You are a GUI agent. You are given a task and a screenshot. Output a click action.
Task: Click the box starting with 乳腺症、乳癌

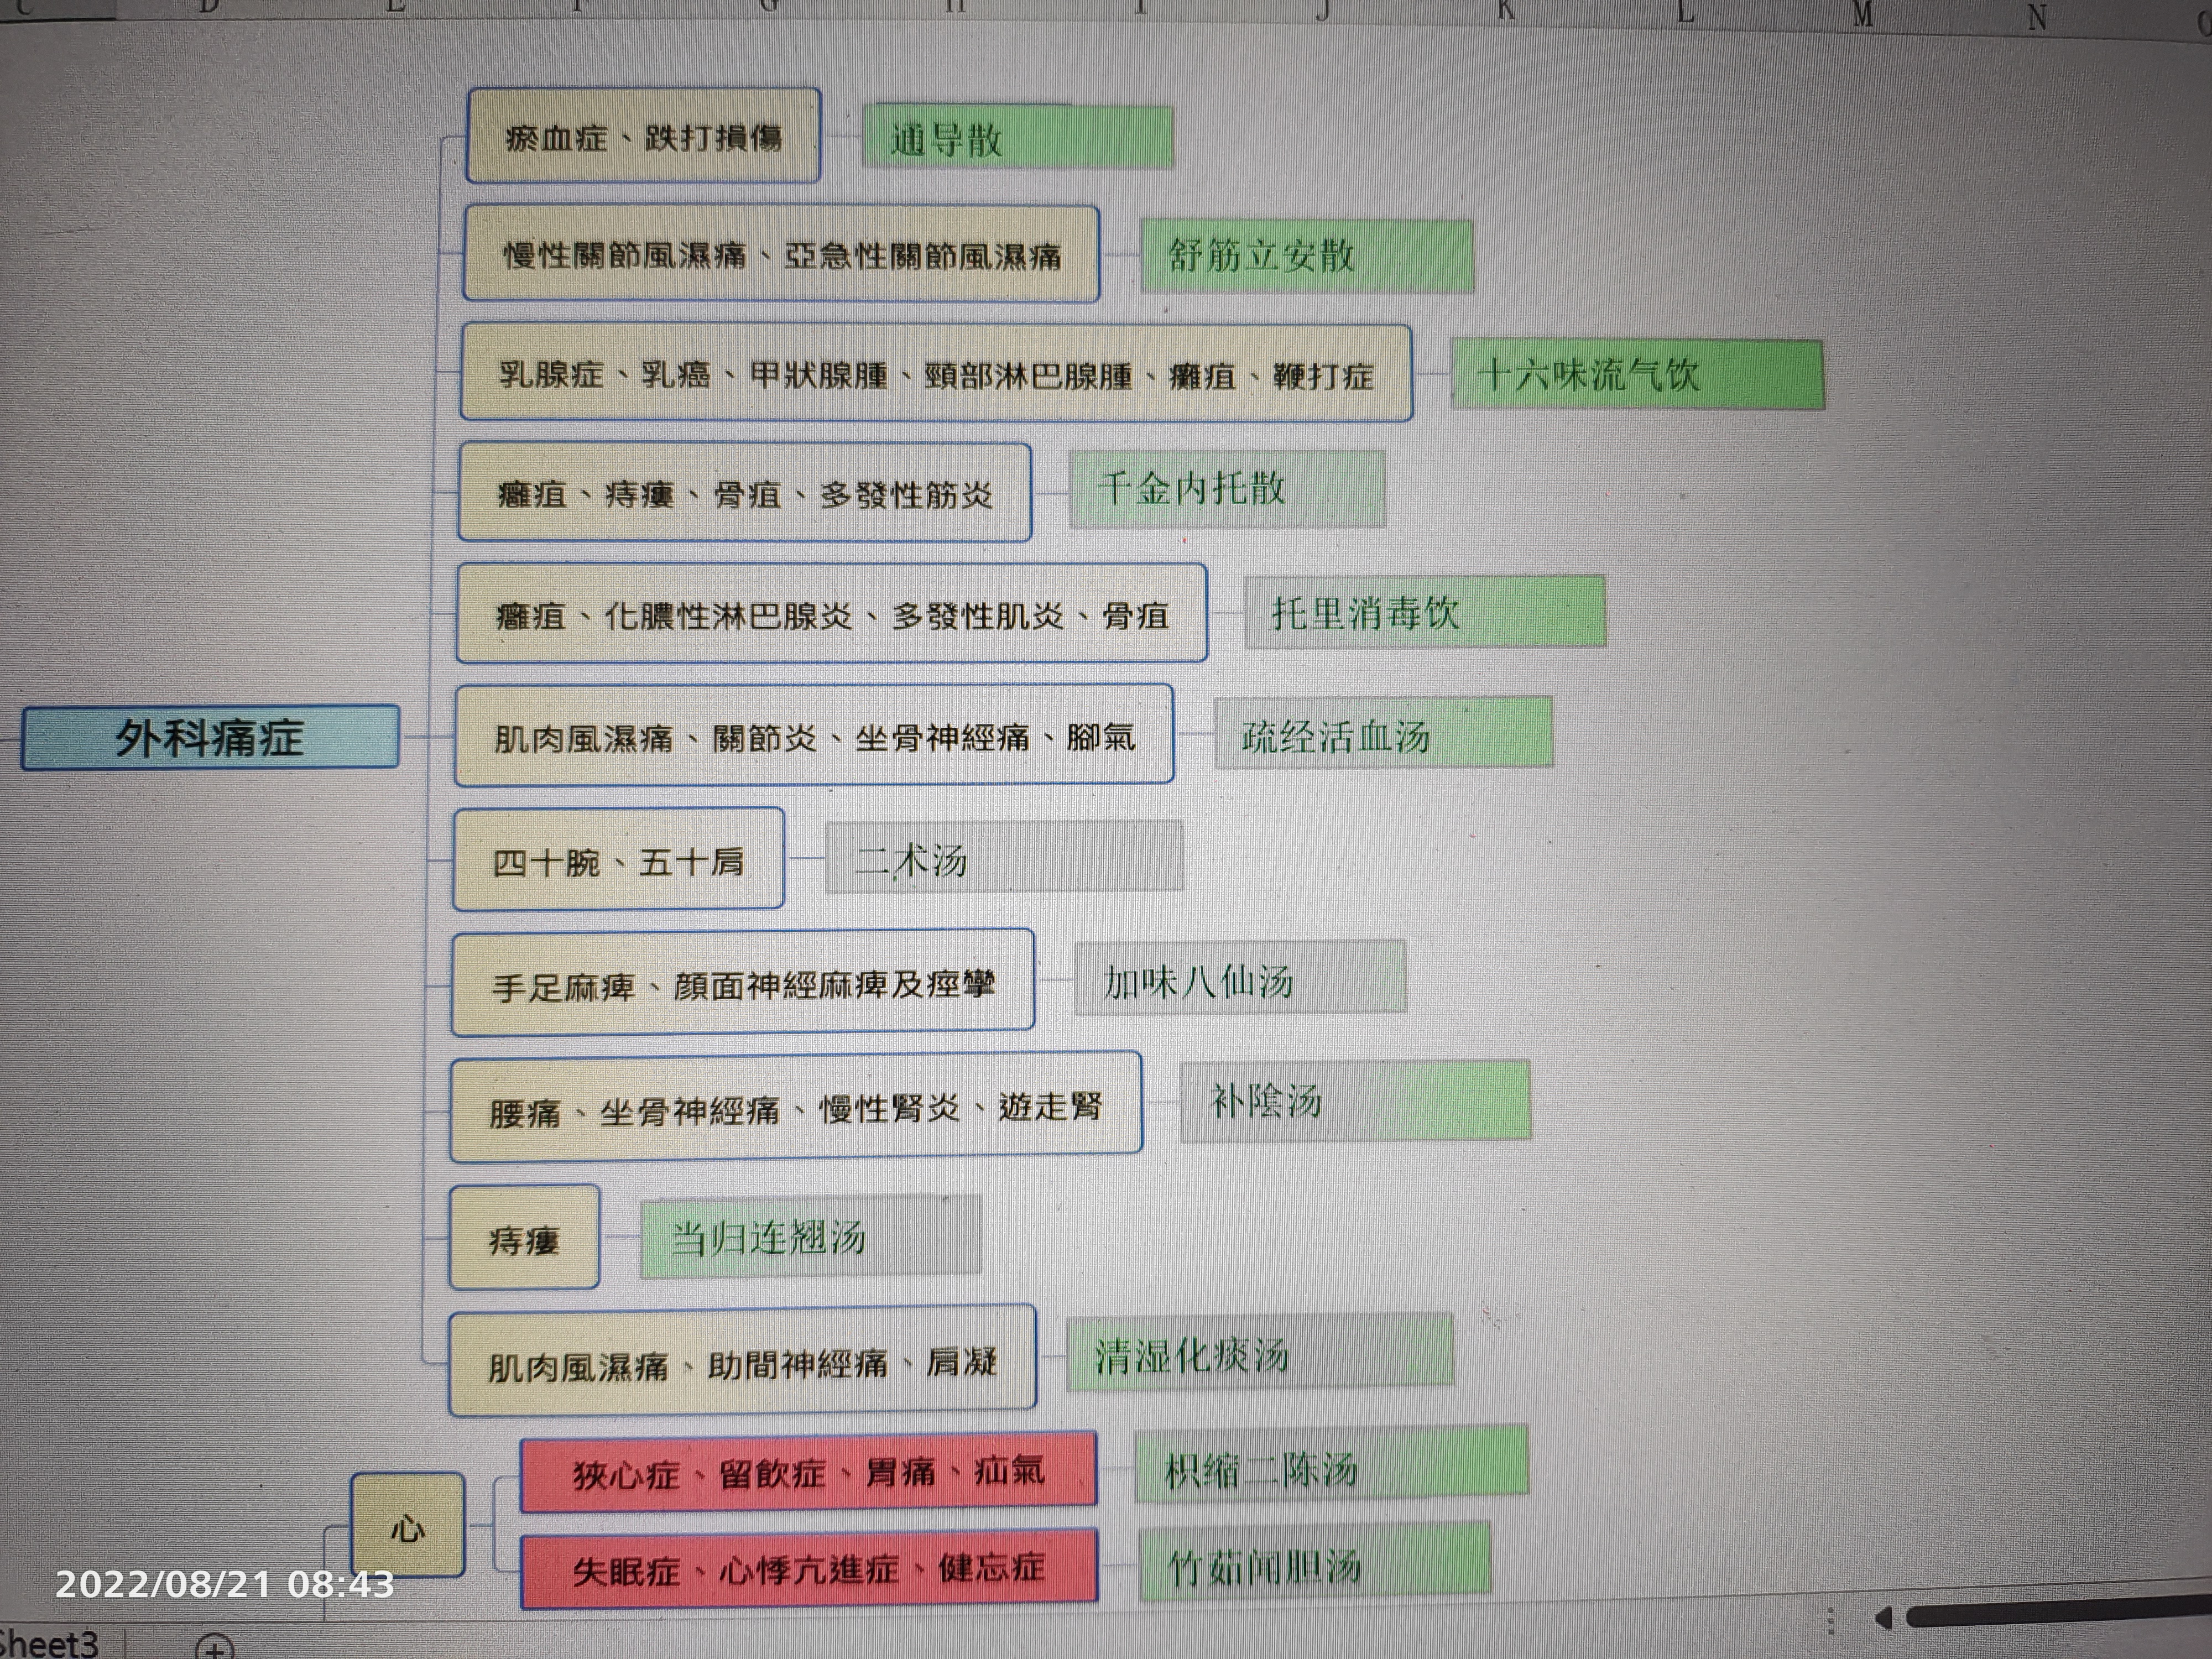936,373
